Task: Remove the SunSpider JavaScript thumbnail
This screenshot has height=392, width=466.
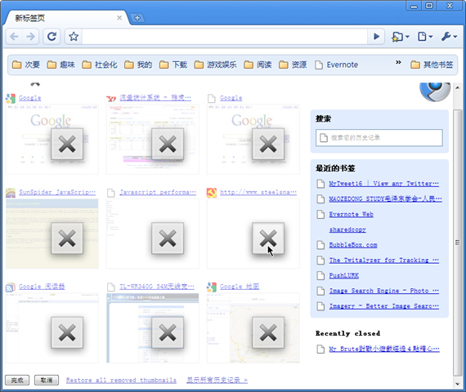Action: coord(67,238)
